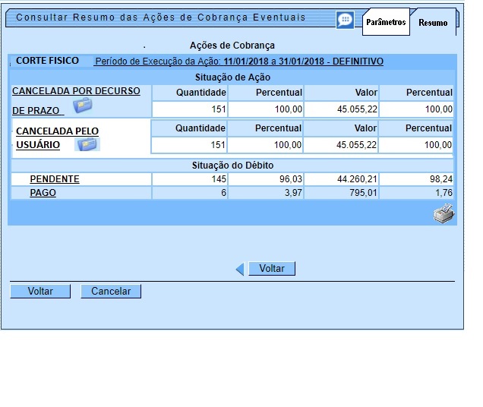Select the CORTE FISICO action label
This screenshot has height=407, width=483.
(x=47, y=61)
